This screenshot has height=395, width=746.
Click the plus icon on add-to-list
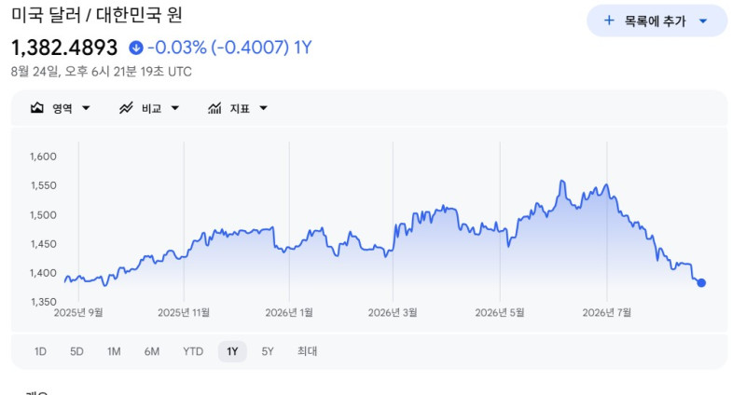[609, 20]
